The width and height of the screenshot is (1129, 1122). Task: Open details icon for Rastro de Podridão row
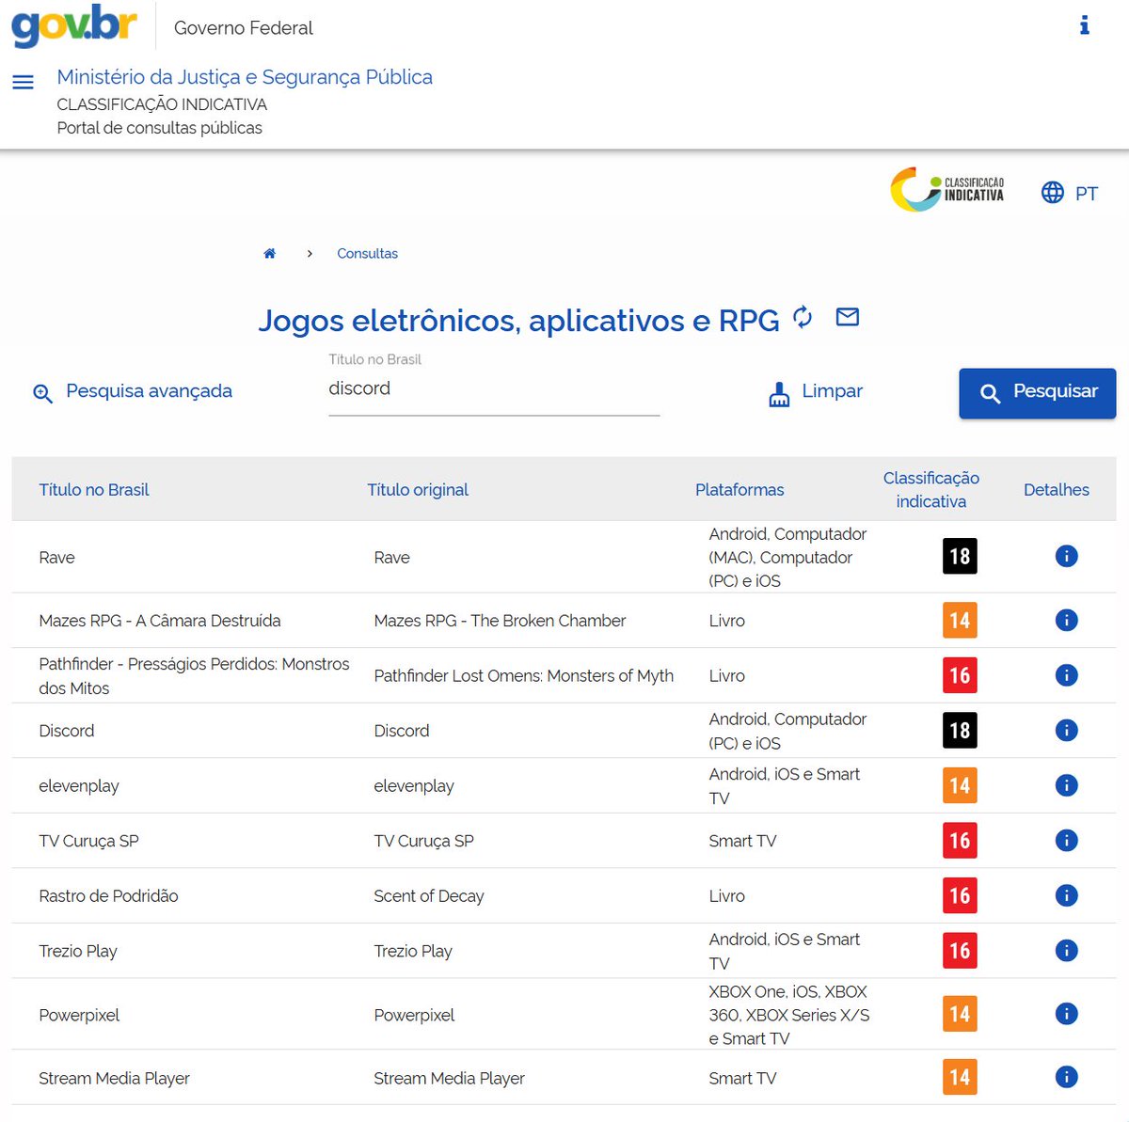pos(1066,895)
